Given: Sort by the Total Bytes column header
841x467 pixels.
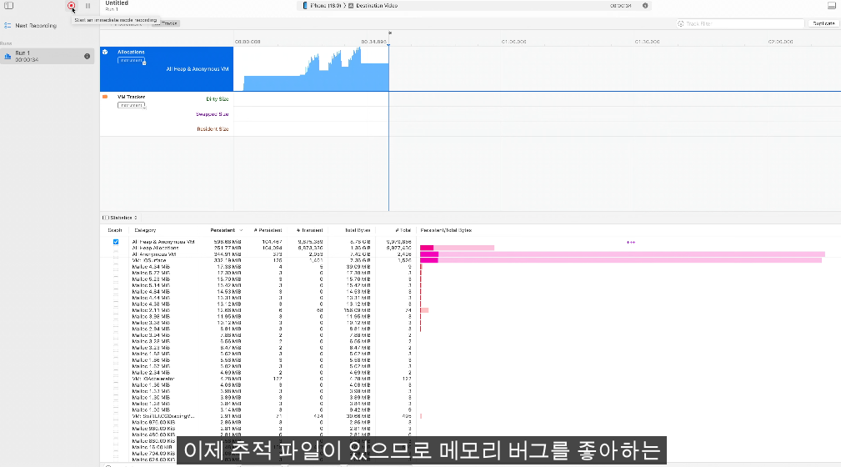Looking at the screenshot, I should (x=358, y=230).
